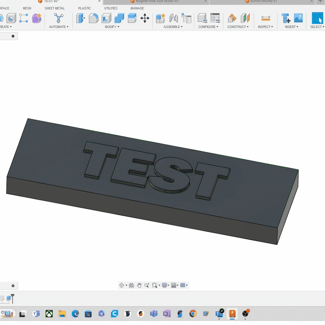This screenshot has width=325, height=325.
Task: Switch to Magnet hole size tester document
Action: tap(156, 2)
